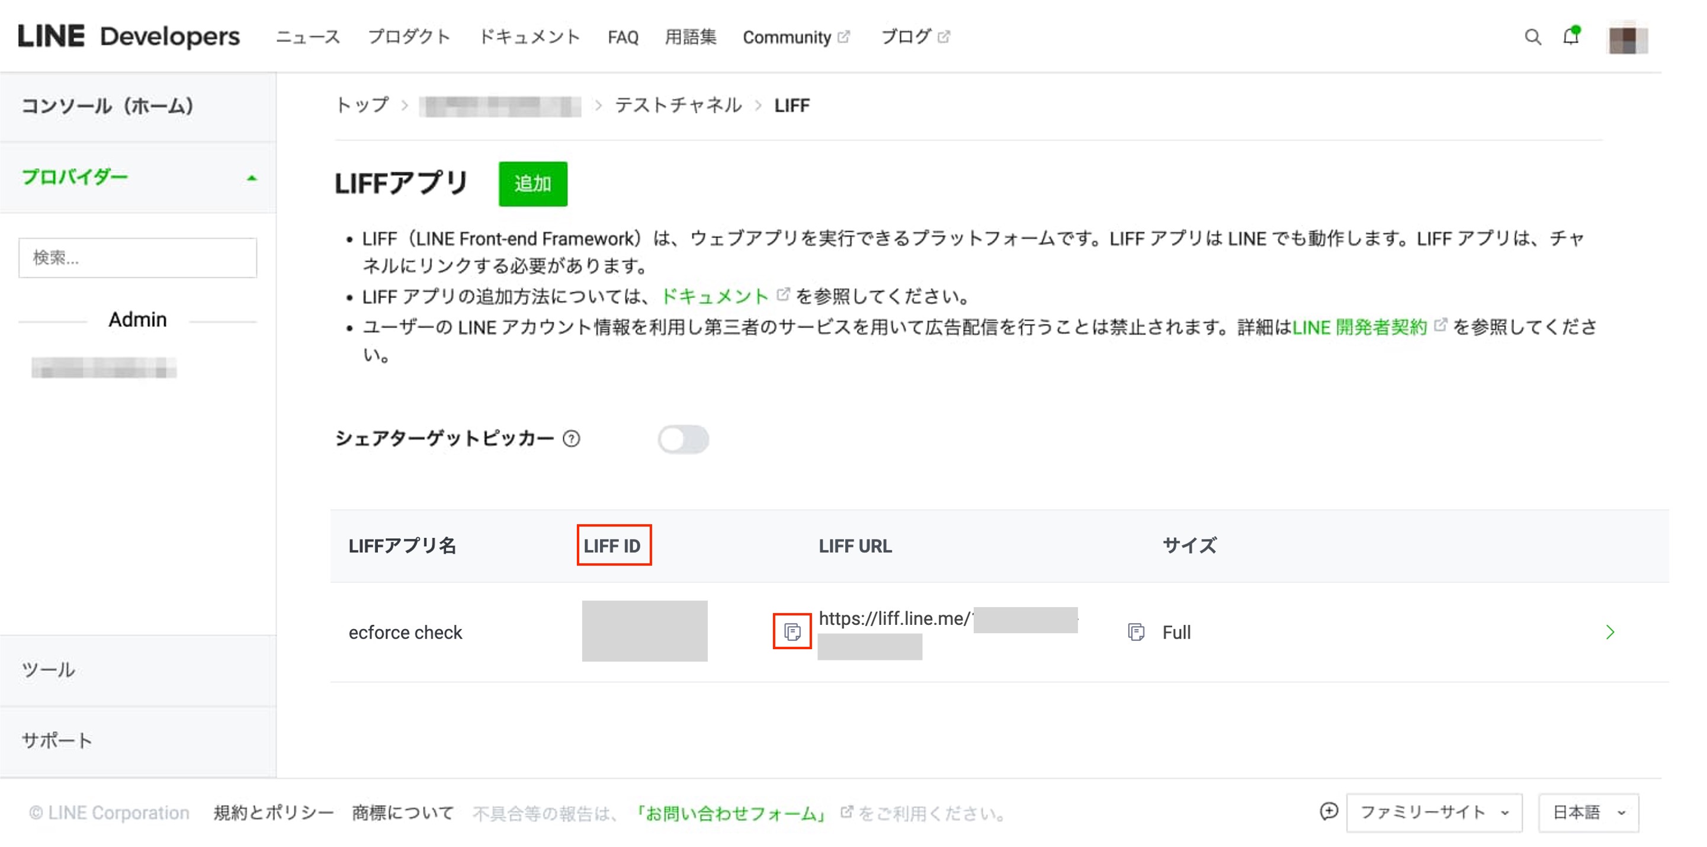Go to トップ breadcrumb
Screen dimensions: 1707x847
tap(362, 105)
